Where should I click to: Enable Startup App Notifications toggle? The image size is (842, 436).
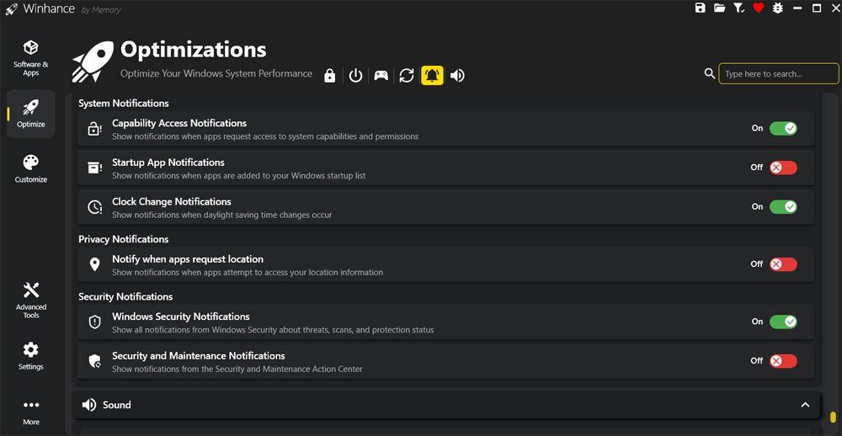click(x=782, y=167)
